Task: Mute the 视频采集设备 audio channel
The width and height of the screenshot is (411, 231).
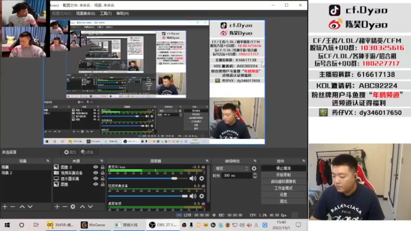Action: coord(193,196)
